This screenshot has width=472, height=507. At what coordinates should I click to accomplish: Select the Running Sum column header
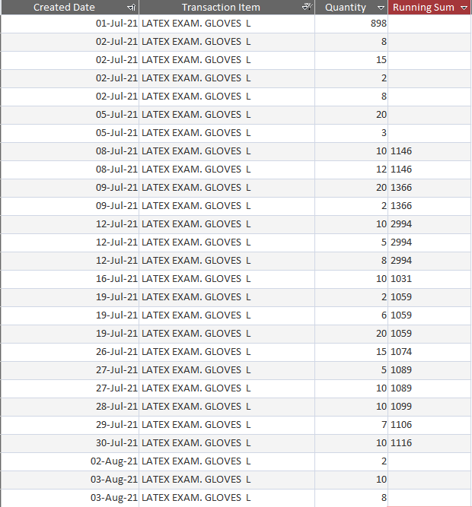point(423,8)
